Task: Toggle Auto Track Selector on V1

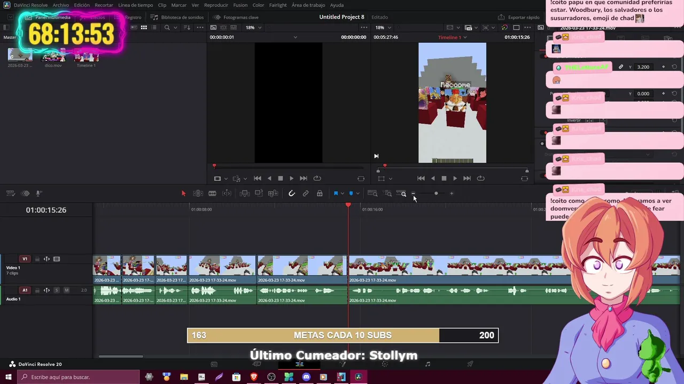Action: [46, 259]
